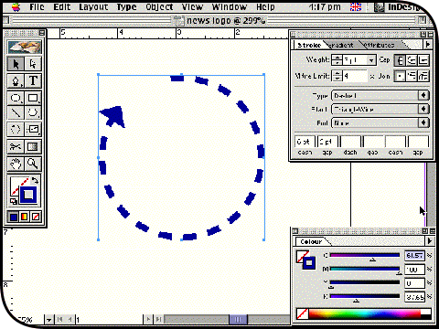Select the Pen tool

pyautogui.click(x=16, y=81)
